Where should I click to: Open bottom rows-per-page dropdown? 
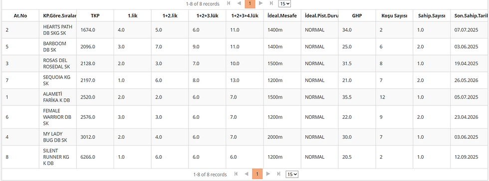point(292,174)
